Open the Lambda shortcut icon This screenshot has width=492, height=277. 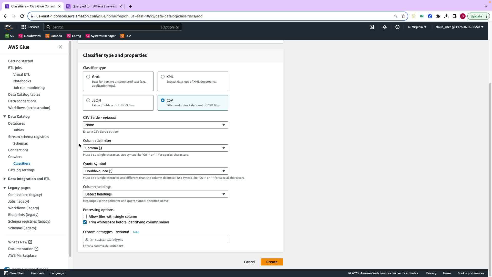(47, 36)
